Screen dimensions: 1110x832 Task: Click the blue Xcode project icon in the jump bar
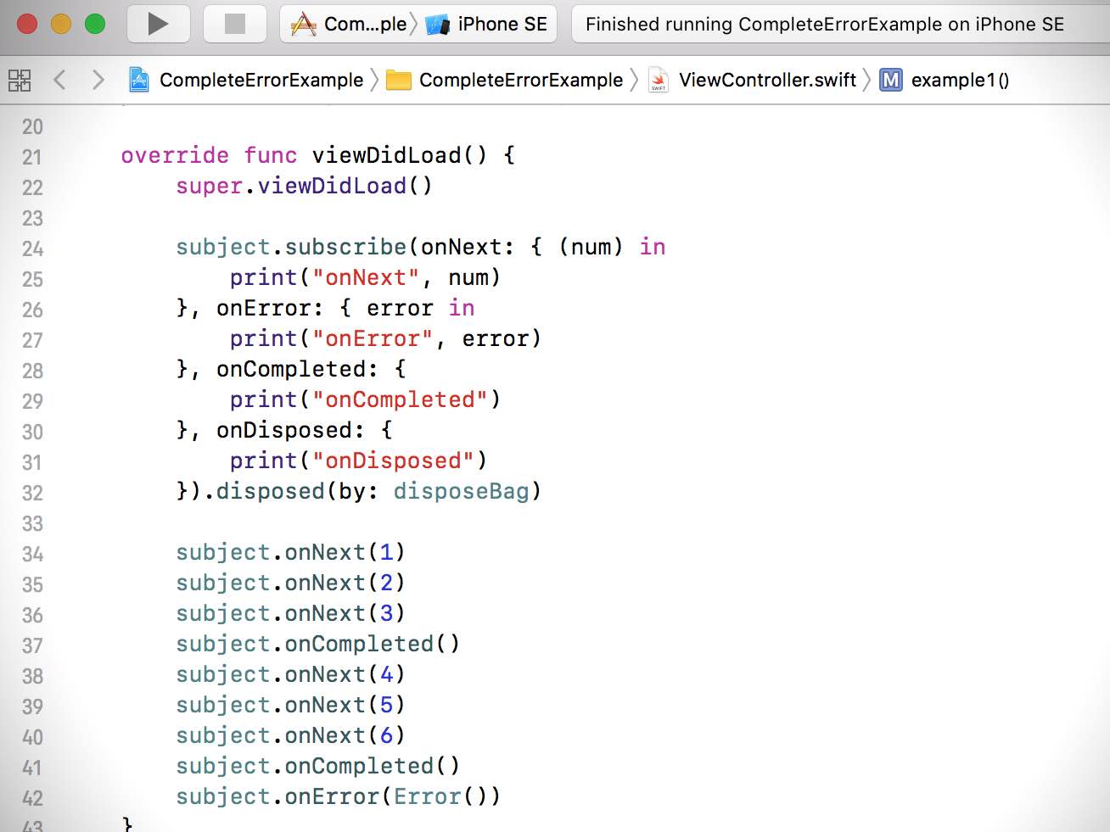(x=138, y=80)
